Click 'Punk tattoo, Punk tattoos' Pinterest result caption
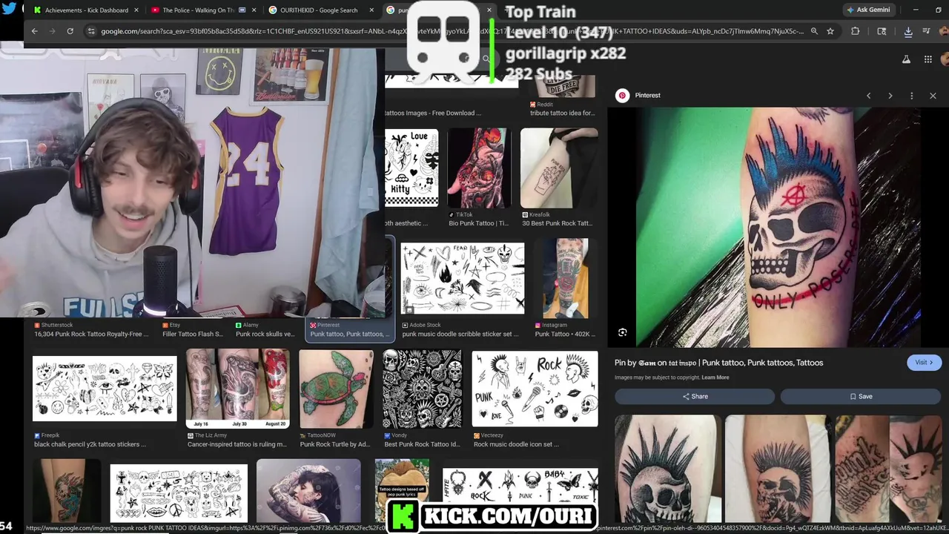 click(348, 334)
